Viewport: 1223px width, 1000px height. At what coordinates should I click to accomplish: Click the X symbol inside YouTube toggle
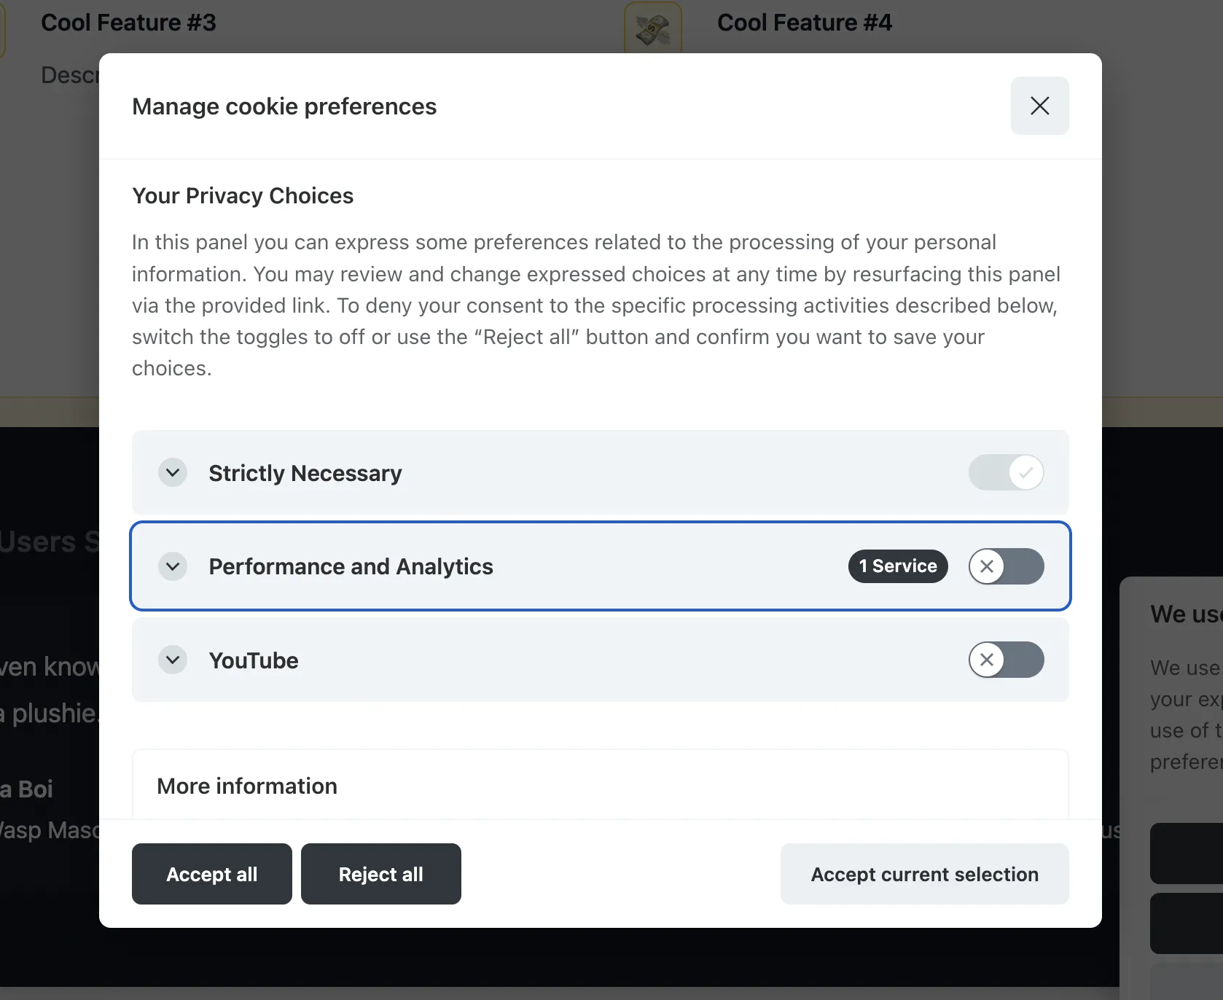(988, 660)
